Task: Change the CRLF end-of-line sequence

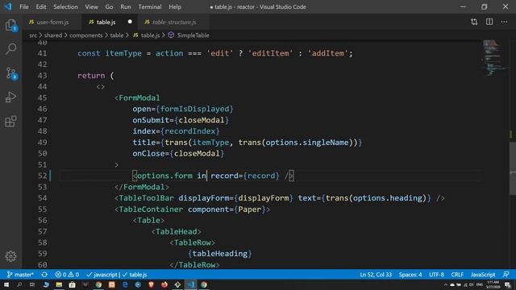Action: tap(457, 275)
